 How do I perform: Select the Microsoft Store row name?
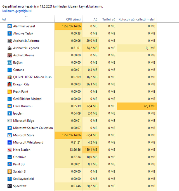[x=24, y=135]
